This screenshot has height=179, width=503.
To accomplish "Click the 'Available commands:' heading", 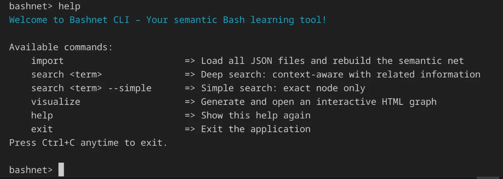I will [61, 47].
